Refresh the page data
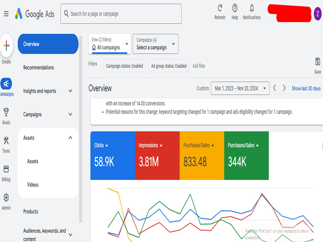323x242 pixels. pyautogui.click(x=220, y=12)
